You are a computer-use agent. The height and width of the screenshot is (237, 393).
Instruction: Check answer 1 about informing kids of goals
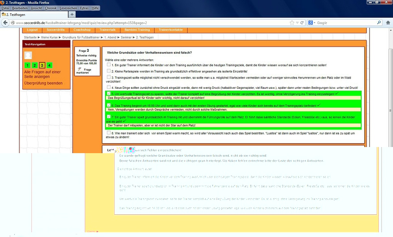coord(109,65)
